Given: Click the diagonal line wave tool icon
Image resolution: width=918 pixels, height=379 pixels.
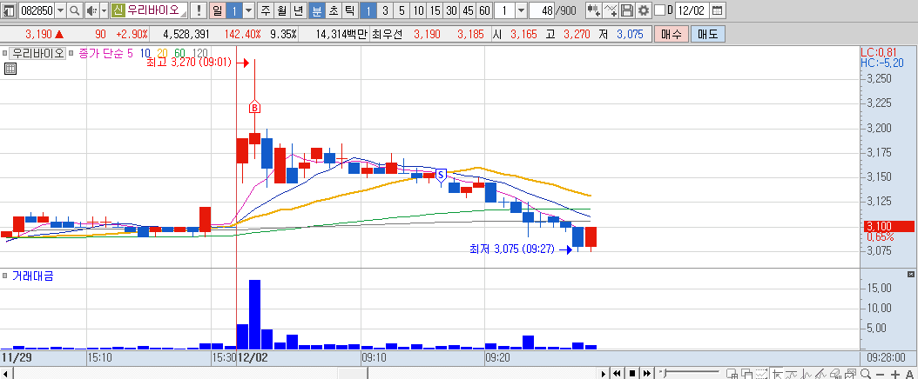Looking at the screenshot, I should point(820,374).
